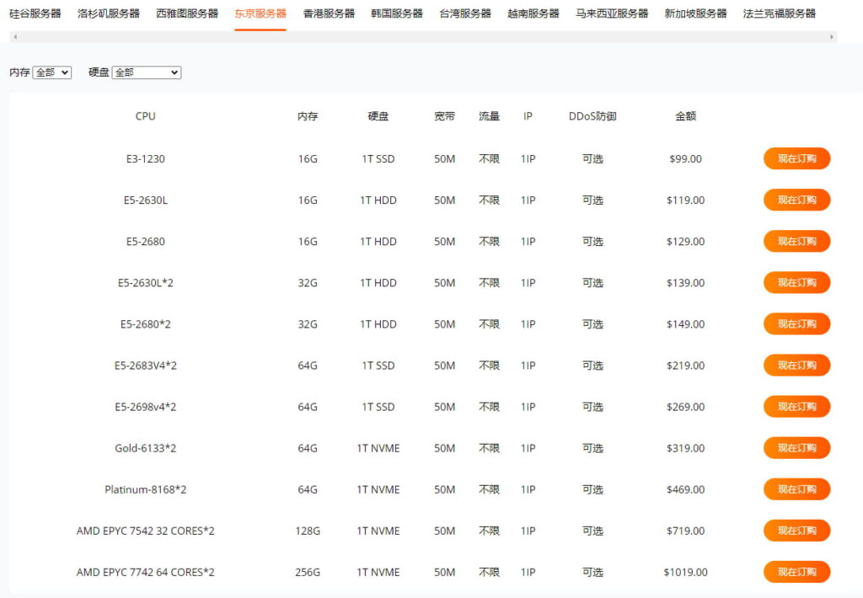The image size is (863, 598).
Task: Go to the 法兰克福服务器 tab
Action: tap(779, 13)
